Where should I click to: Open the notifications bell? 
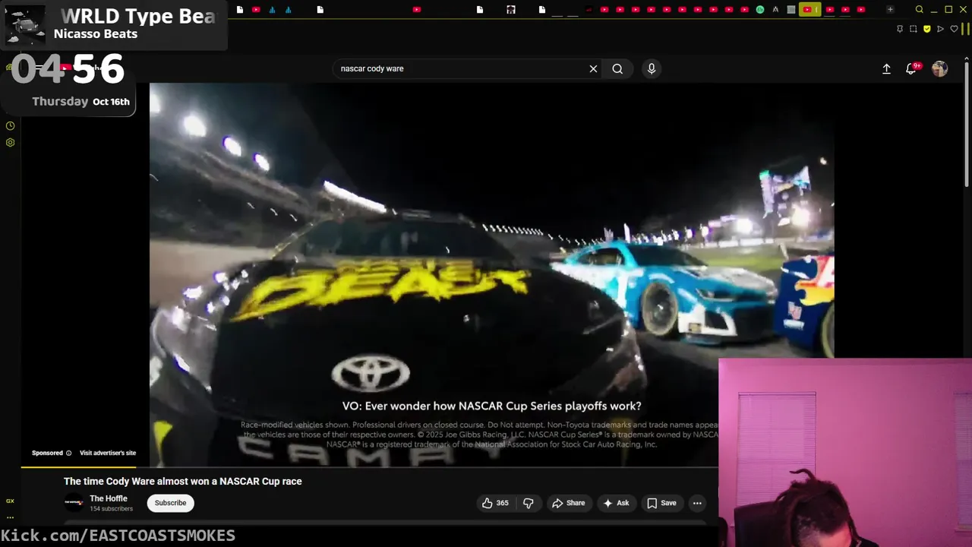[911, 68]
